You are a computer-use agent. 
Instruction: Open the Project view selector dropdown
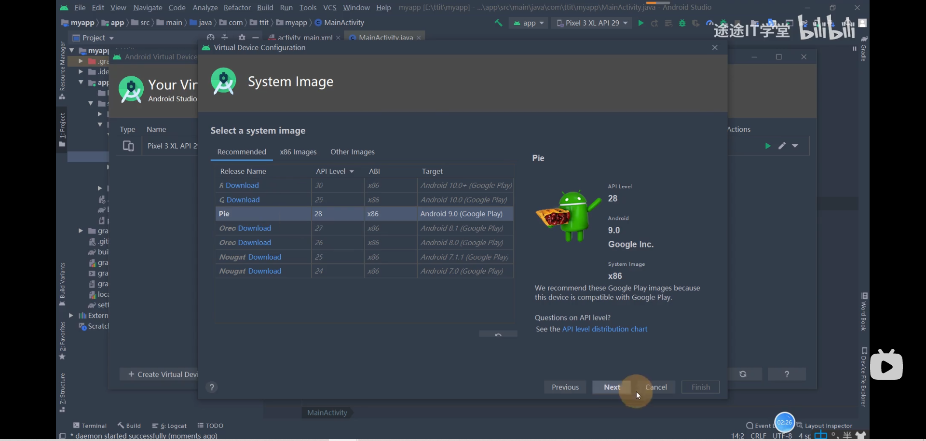(x=94, y=38)
